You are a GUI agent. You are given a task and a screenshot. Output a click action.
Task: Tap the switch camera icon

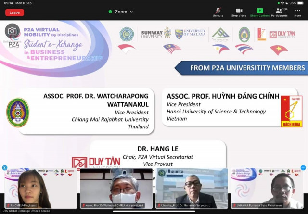[x=12, y=31]
